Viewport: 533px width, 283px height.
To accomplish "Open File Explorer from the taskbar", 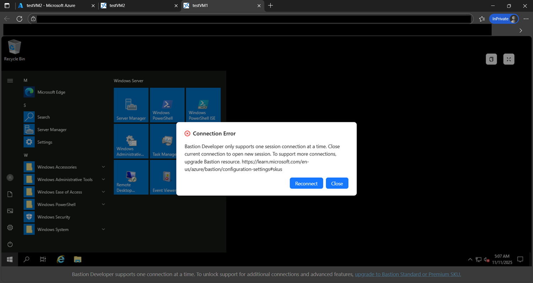I will (78, 259).
